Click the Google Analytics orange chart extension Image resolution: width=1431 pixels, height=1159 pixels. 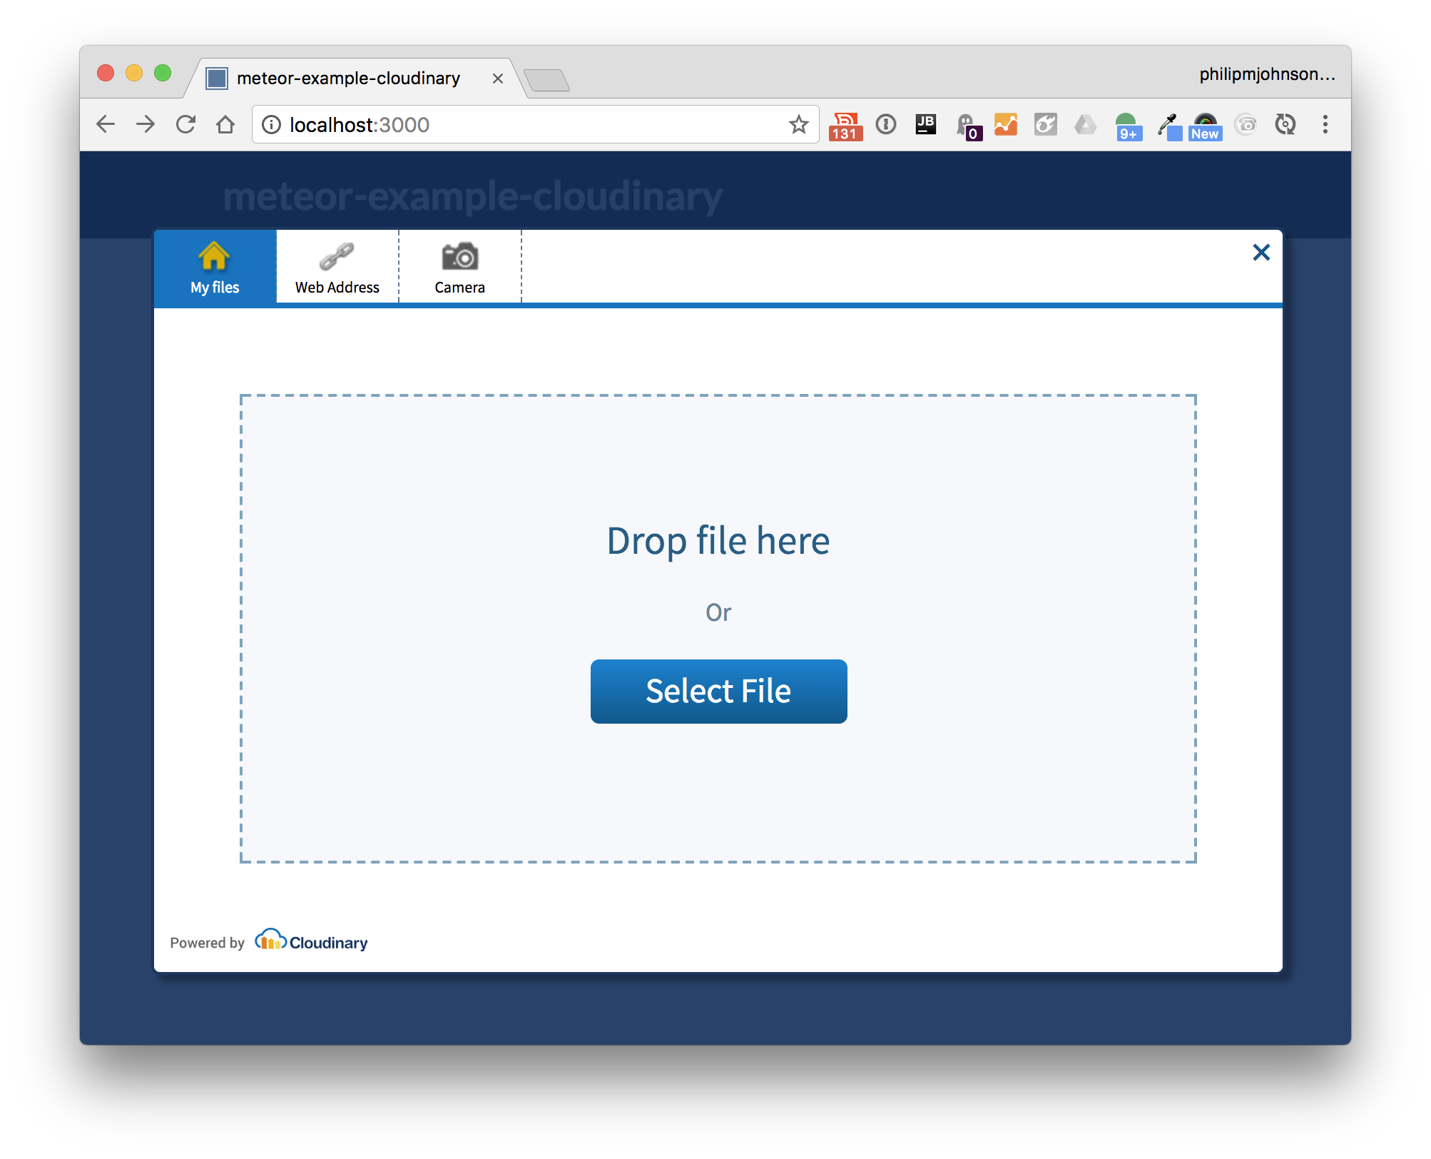point(1005,124)
